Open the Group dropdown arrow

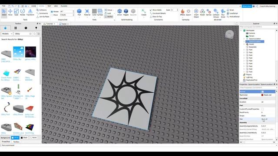click(113, 10)
